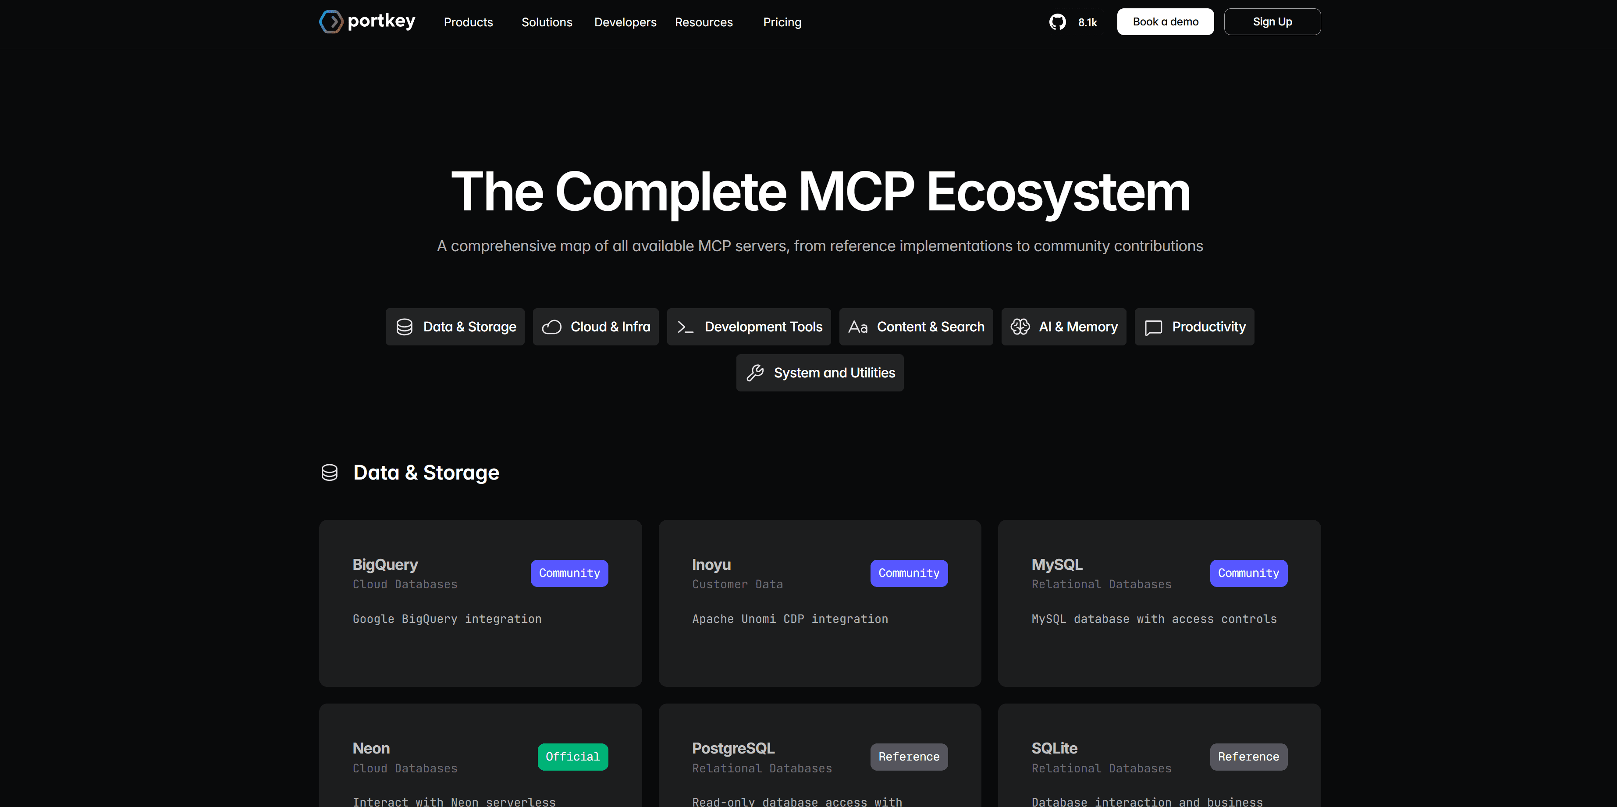Click the wrench icon for System and Utilities
Image resolution: width=1617 pixels, height=807 pixels.
pos(754,373)
